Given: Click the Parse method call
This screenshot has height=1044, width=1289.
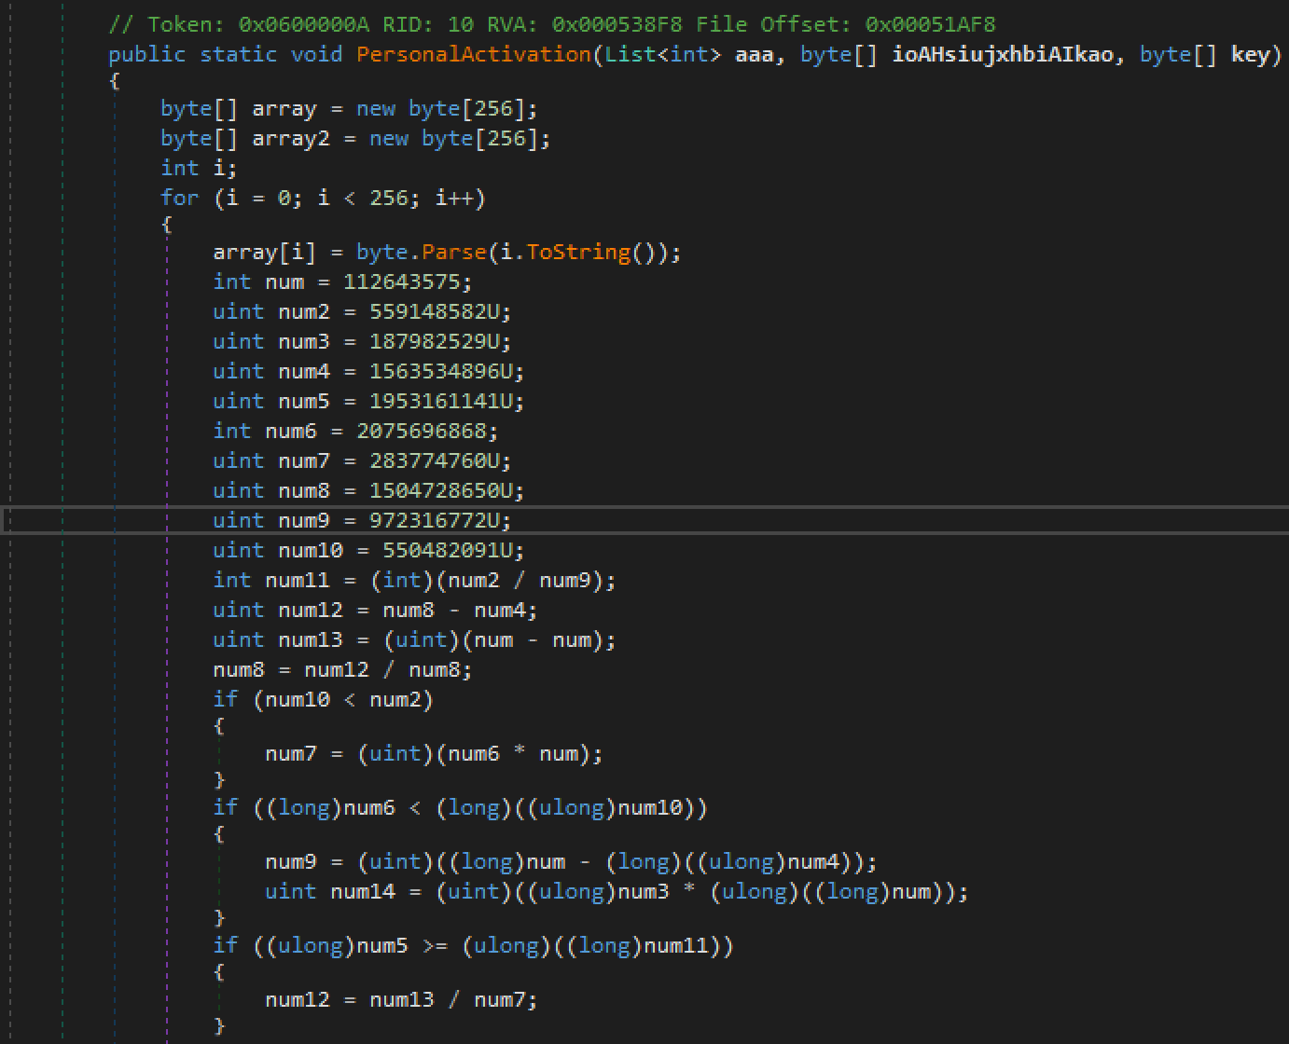Looking at the screenshot, I should pos(453,252).
